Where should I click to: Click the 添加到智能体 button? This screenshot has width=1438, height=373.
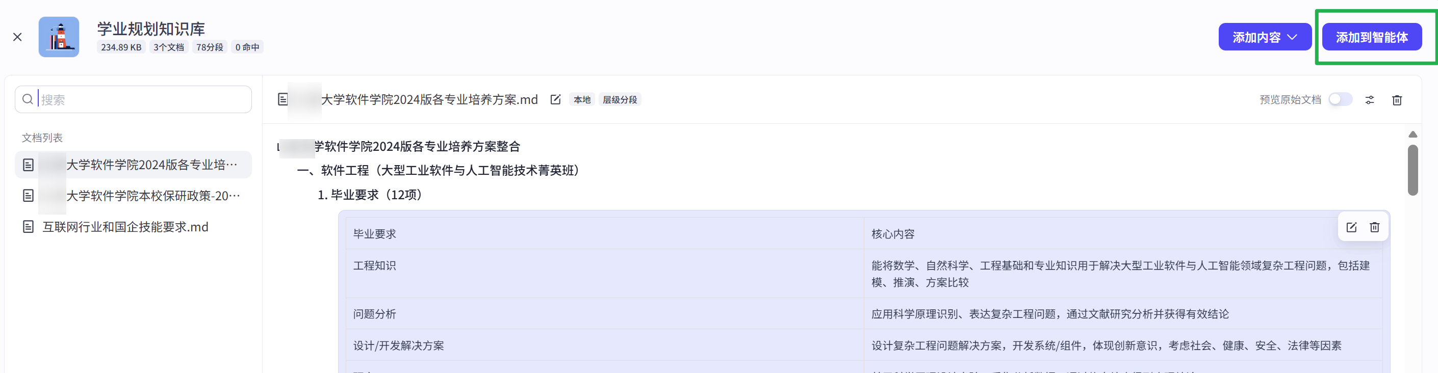[x=1371, y=37]
